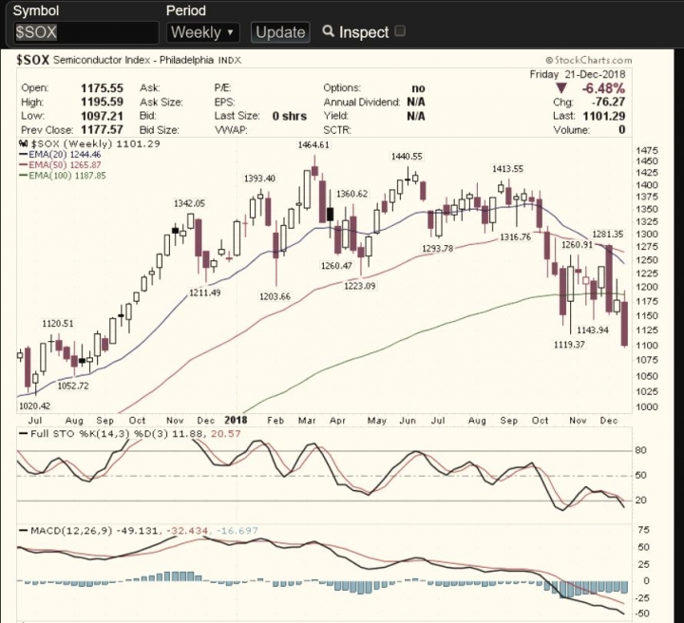Click the 1143.94 price label
Viewport: 684px width, 623px height.
(x=593, y=330)
